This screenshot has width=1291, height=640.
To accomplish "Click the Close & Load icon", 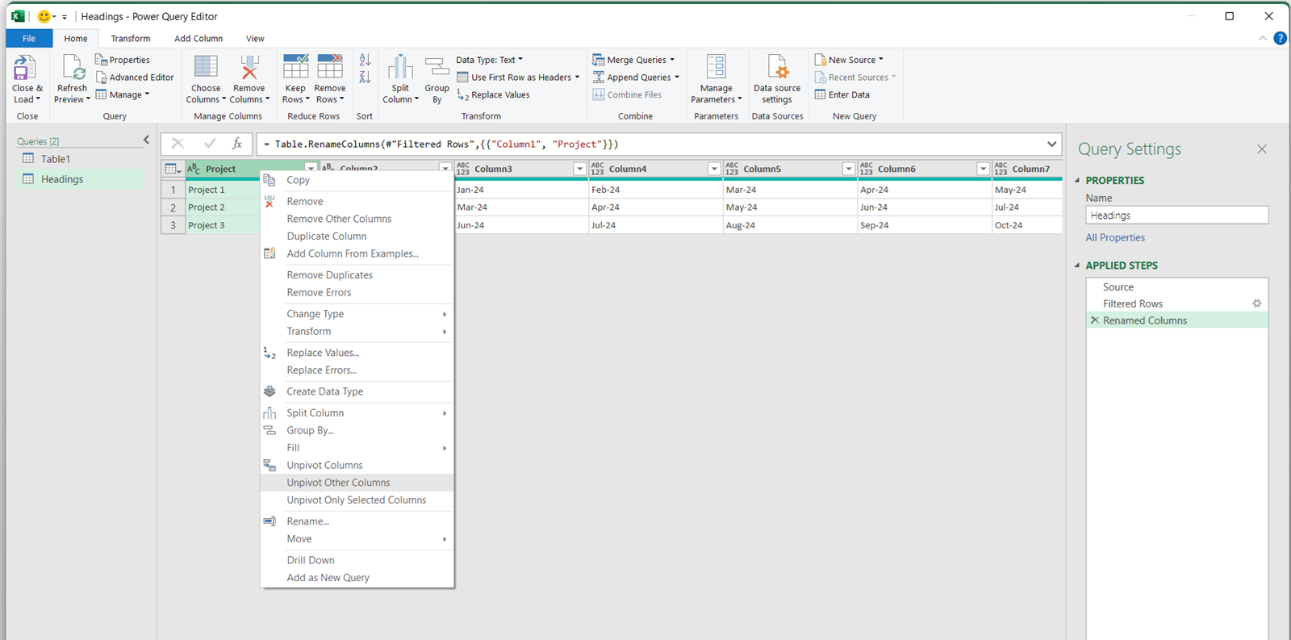I will click(25, 68).
